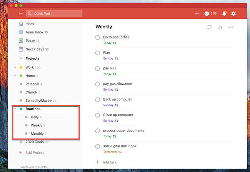Click the Quick Find search field
The width and height of the screenshot is (250, 172).
[x=54, y=13]
